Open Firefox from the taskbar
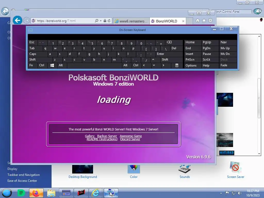Image resolution: width=264 pixels, height=198 pixels. (x=36, y=193)
